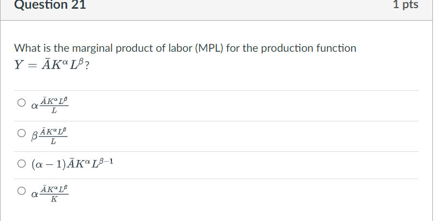Screen dimensions: 440x221
Task: Select the radio button for β·ĀKᵅLᵝ/L
Action: 21,133
